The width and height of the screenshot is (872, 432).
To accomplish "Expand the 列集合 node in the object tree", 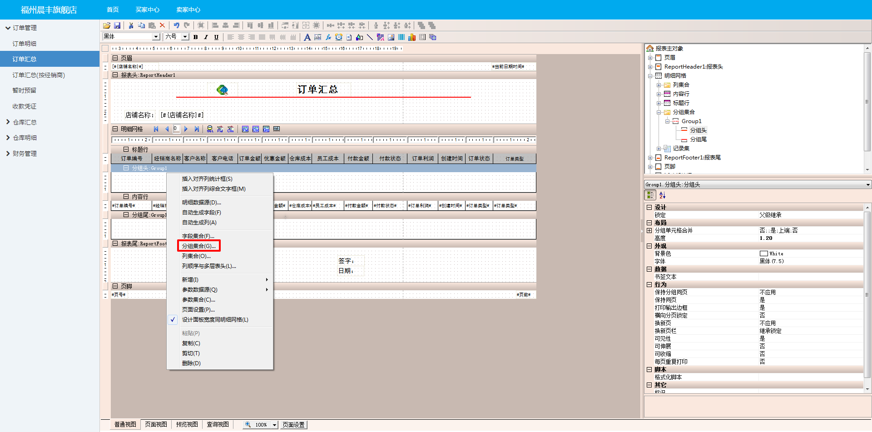I will [x=659, y=85].
